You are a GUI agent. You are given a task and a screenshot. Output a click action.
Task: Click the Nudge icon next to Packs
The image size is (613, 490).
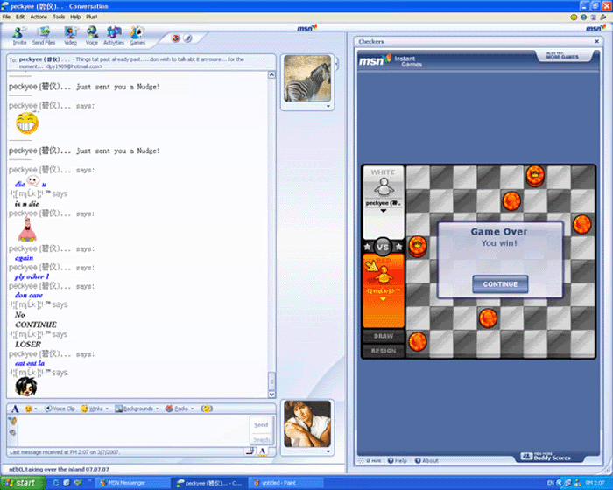tap(207, 409)
